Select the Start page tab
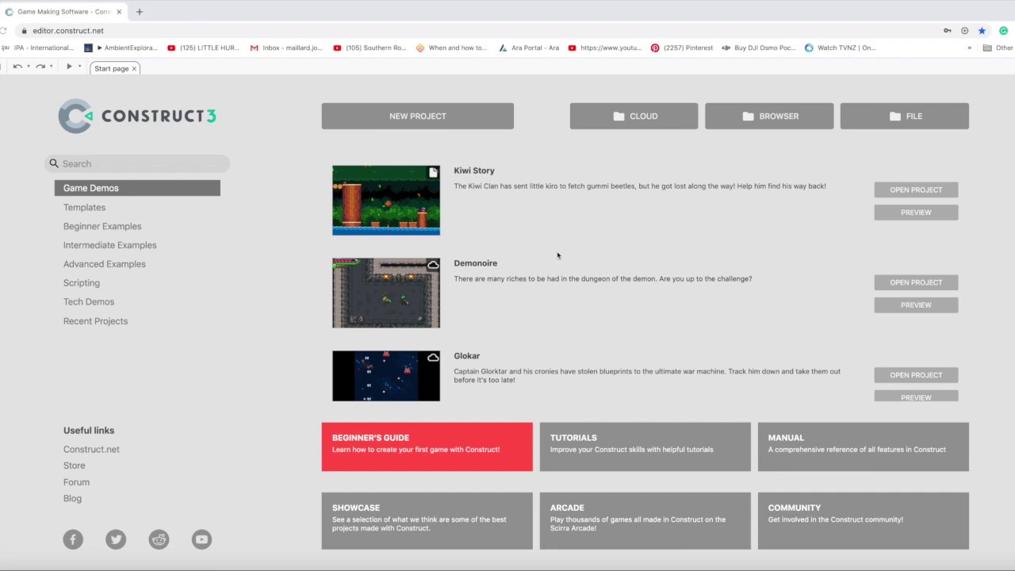Viewport: 1015px width, 571px height. [x=115, y=68]
